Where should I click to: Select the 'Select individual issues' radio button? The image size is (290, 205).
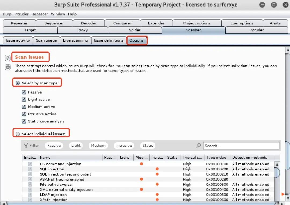click(x=17, y=134)
